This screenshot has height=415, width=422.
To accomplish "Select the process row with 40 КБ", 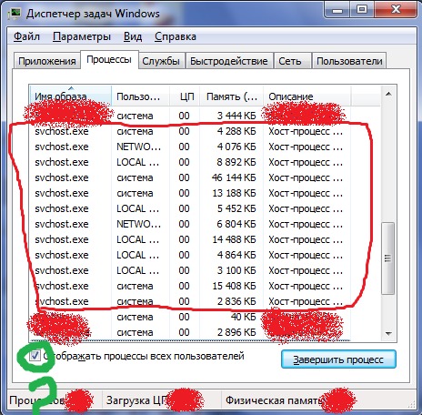I will coord(190,317).
